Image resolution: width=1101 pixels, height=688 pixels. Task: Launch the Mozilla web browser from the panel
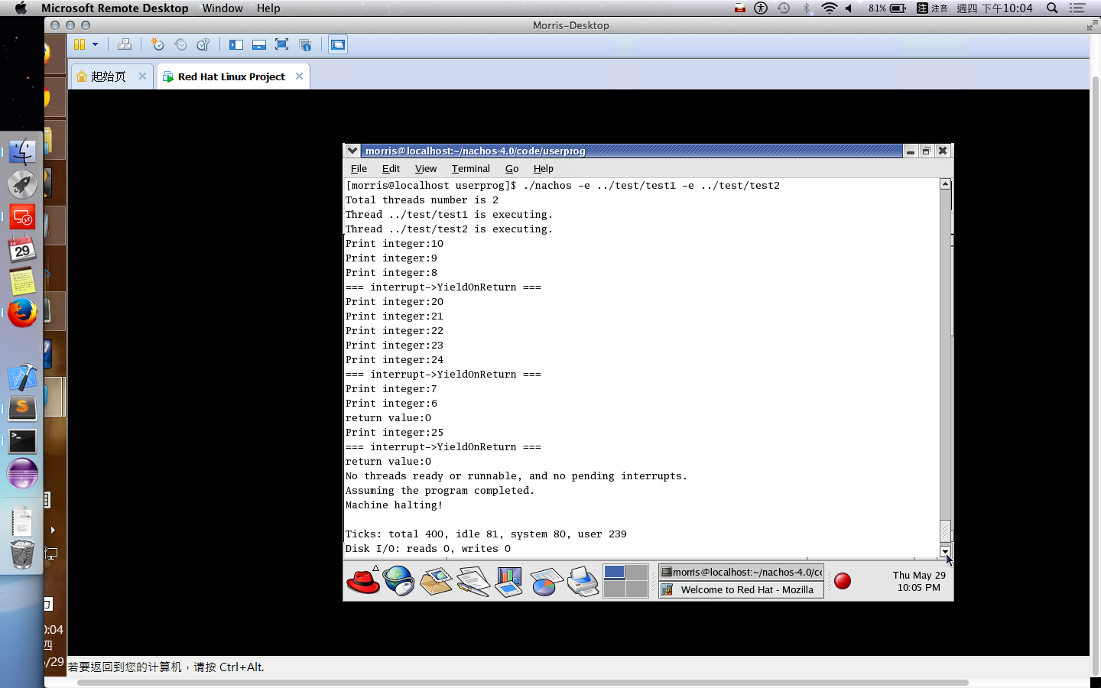coord(400,581)
